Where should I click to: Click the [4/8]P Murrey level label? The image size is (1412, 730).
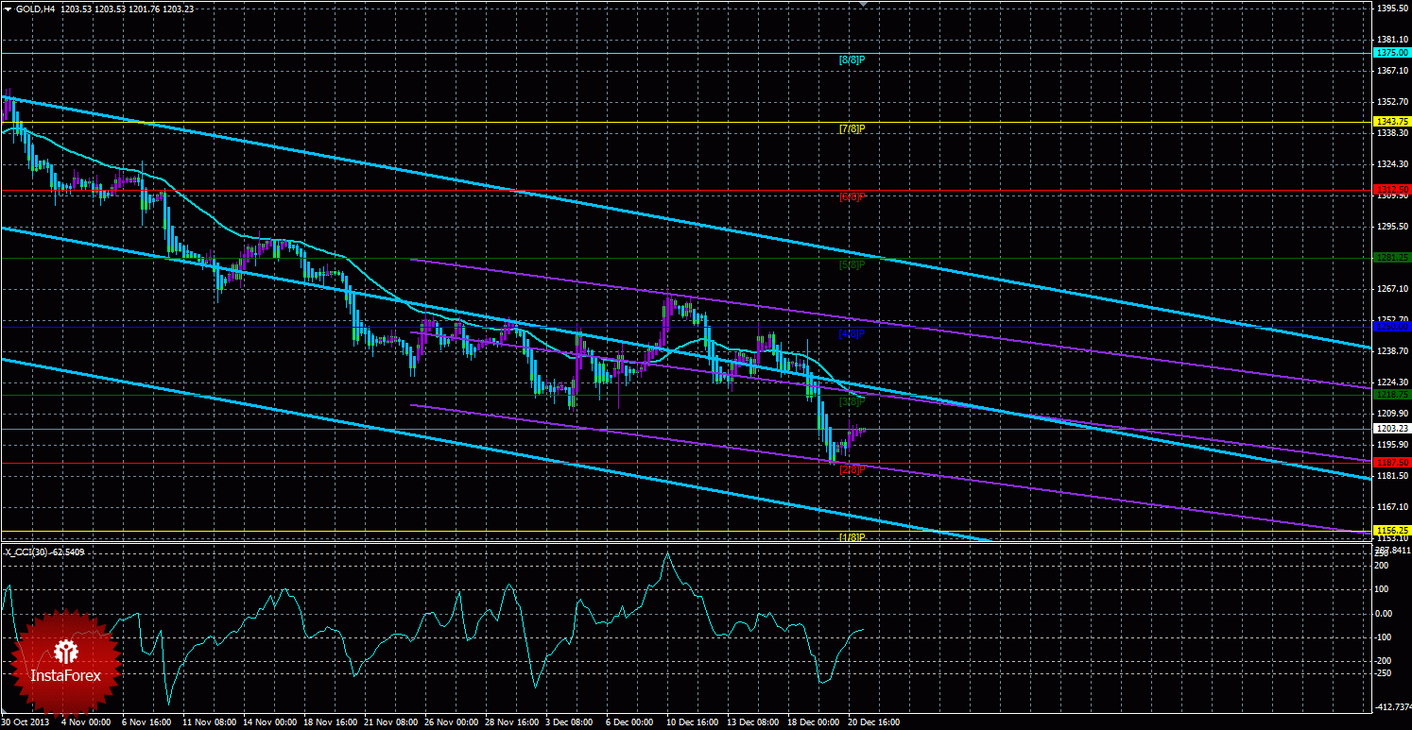(852, 333)
